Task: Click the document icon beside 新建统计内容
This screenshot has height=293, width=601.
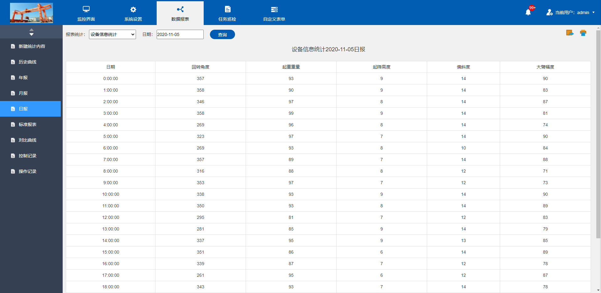Action: click(13, 46)
